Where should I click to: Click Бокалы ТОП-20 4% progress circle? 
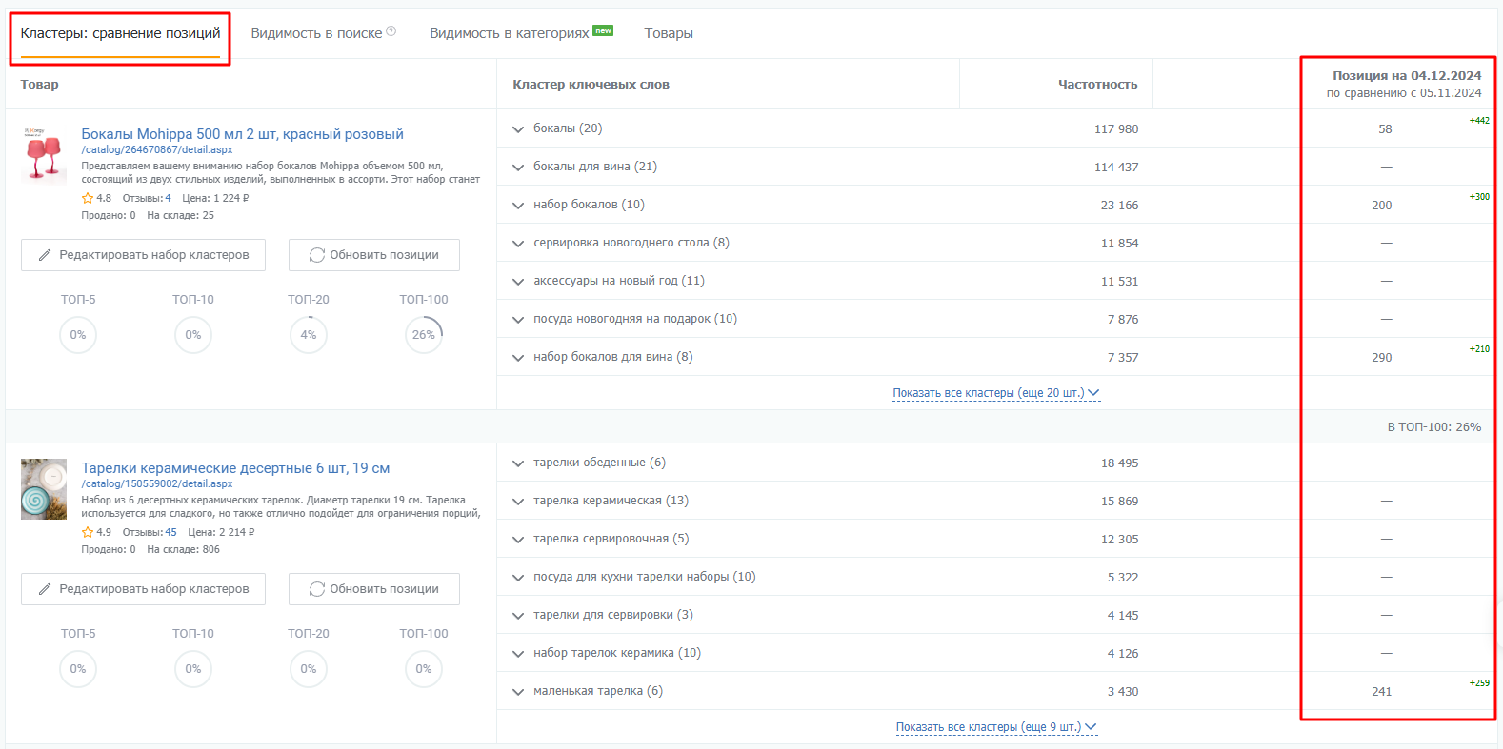pos(309,335)
